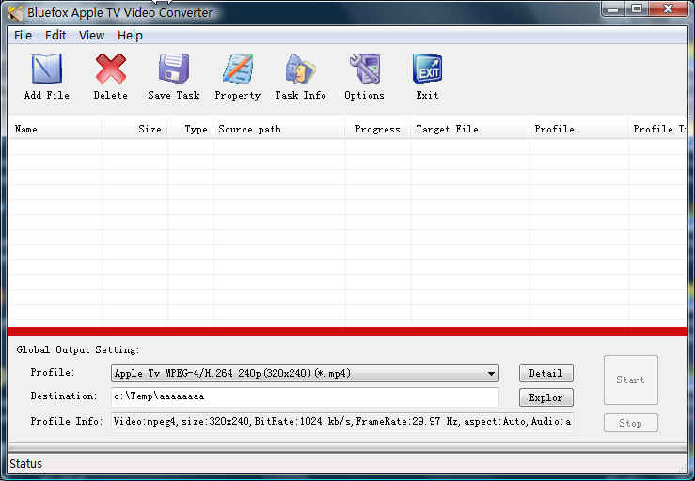The width and height of the screenshot is (695, 481).
Task: Open the View menu
Action: pos(92,36)
